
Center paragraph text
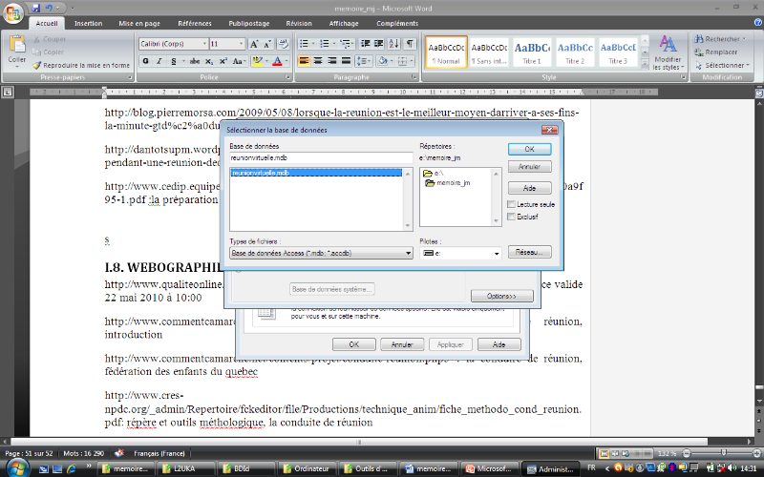tap(318, 61)
